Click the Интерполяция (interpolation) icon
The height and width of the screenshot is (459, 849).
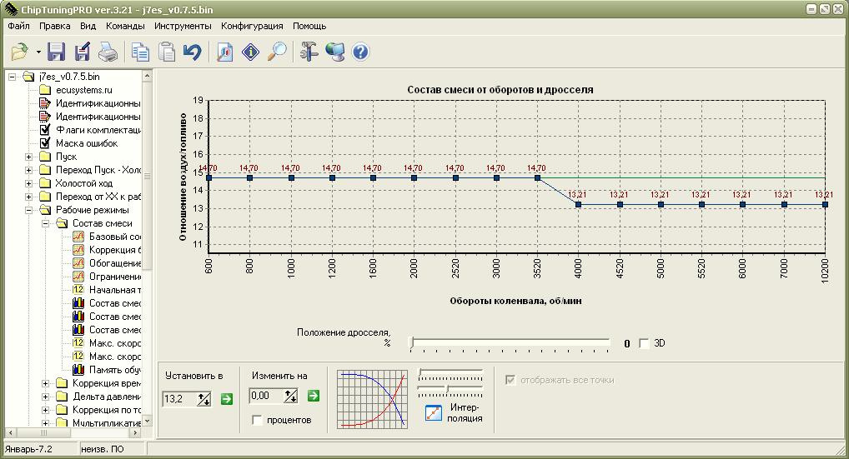tap(433, 412)
